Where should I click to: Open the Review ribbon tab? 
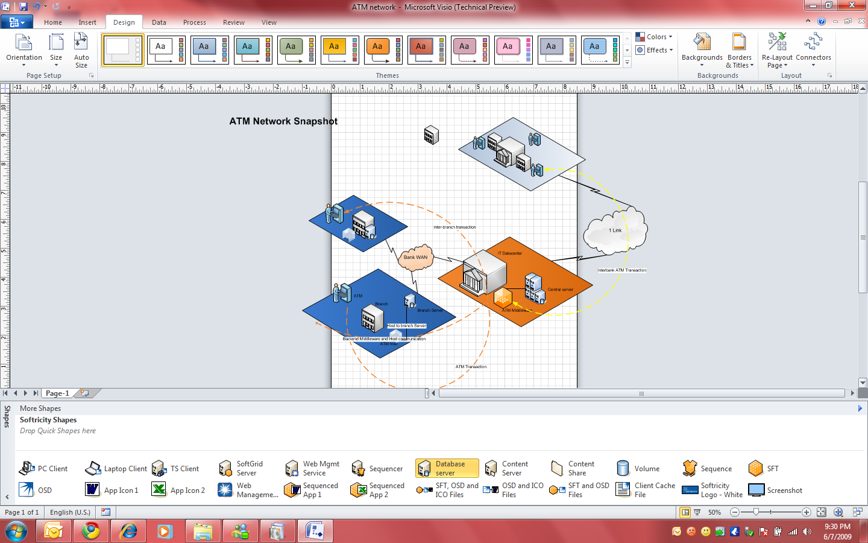(233, 22)
